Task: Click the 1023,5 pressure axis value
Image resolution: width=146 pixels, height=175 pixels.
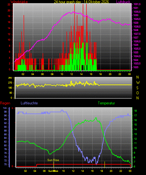Action: pos(137,63)
